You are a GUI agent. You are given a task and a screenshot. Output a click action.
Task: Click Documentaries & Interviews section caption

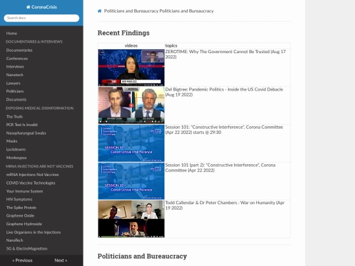pos(34,41)
